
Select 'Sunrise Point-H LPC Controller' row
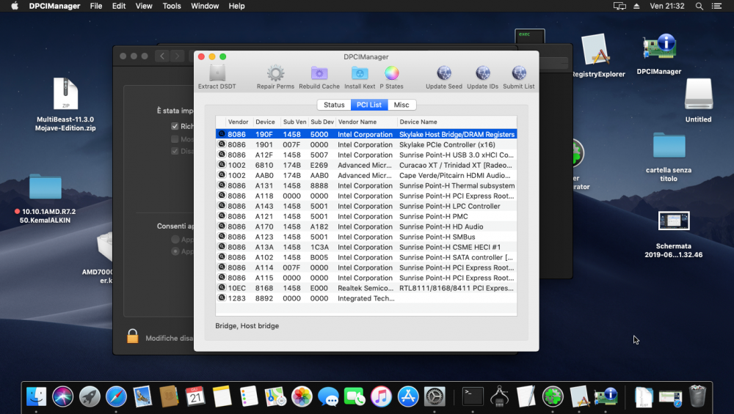(x=366, y=206)
